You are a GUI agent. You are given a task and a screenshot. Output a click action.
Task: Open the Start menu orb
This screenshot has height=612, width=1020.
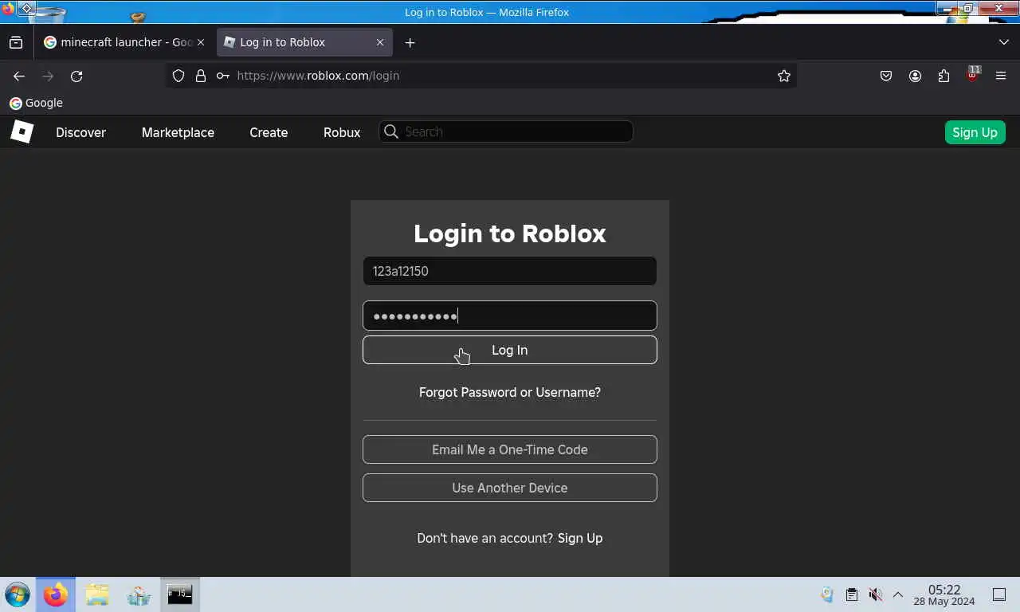point(18,594)
